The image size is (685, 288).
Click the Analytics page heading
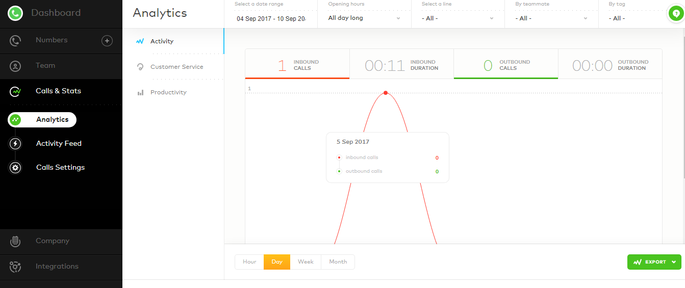click(x=160, y=13)
